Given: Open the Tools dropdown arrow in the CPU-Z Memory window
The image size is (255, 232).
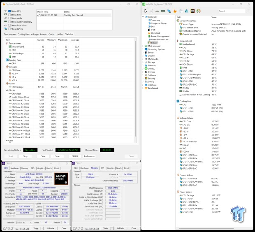Looking at the screenshot, I should (112, 228).
